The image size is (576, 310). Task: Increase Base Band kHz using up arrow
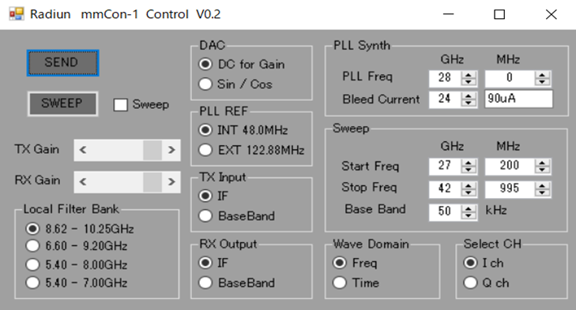468,208
